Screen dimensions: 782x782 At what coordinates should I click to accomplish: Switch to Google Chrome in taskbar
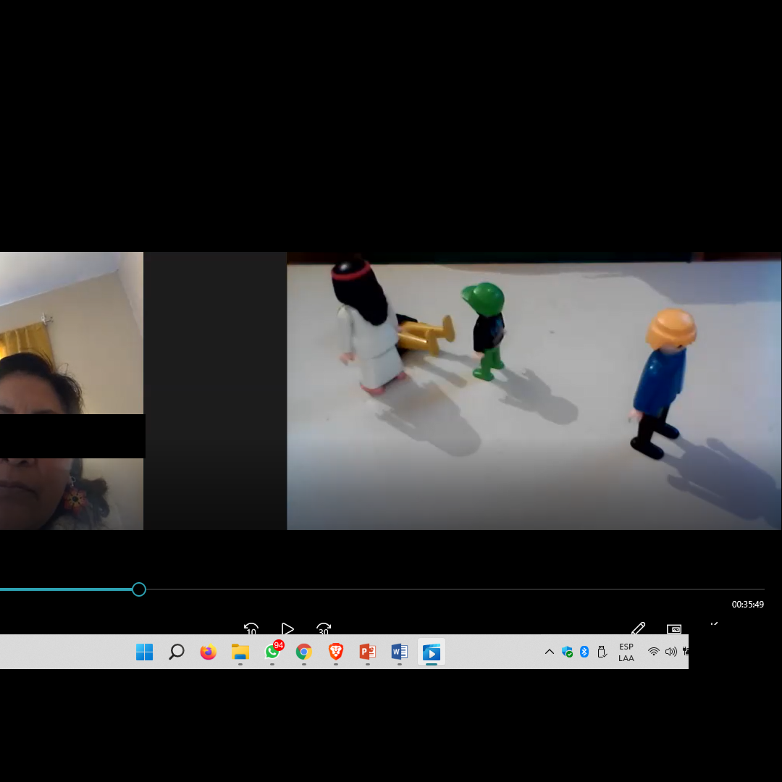pos(304,652)
